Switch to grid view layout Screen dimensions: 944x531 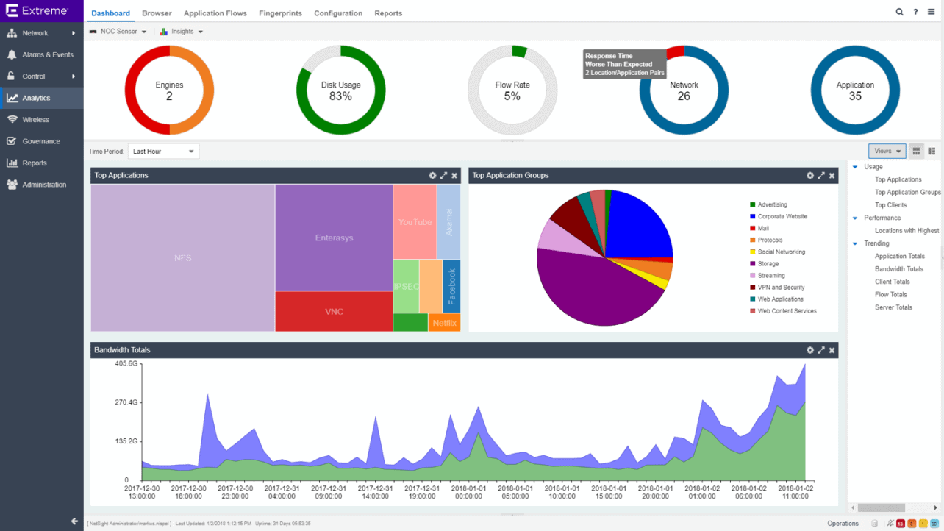point(916,151)
